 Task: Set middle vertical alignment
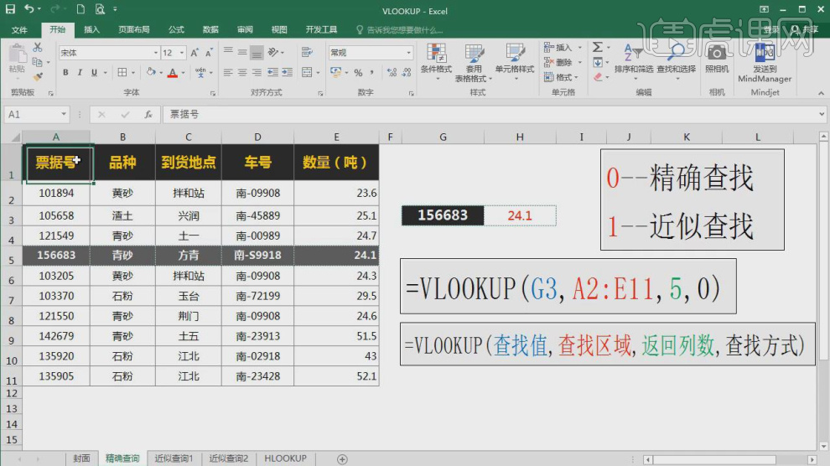point(242,52)
